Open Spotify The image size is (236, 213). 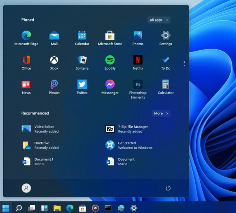[110, 63]
